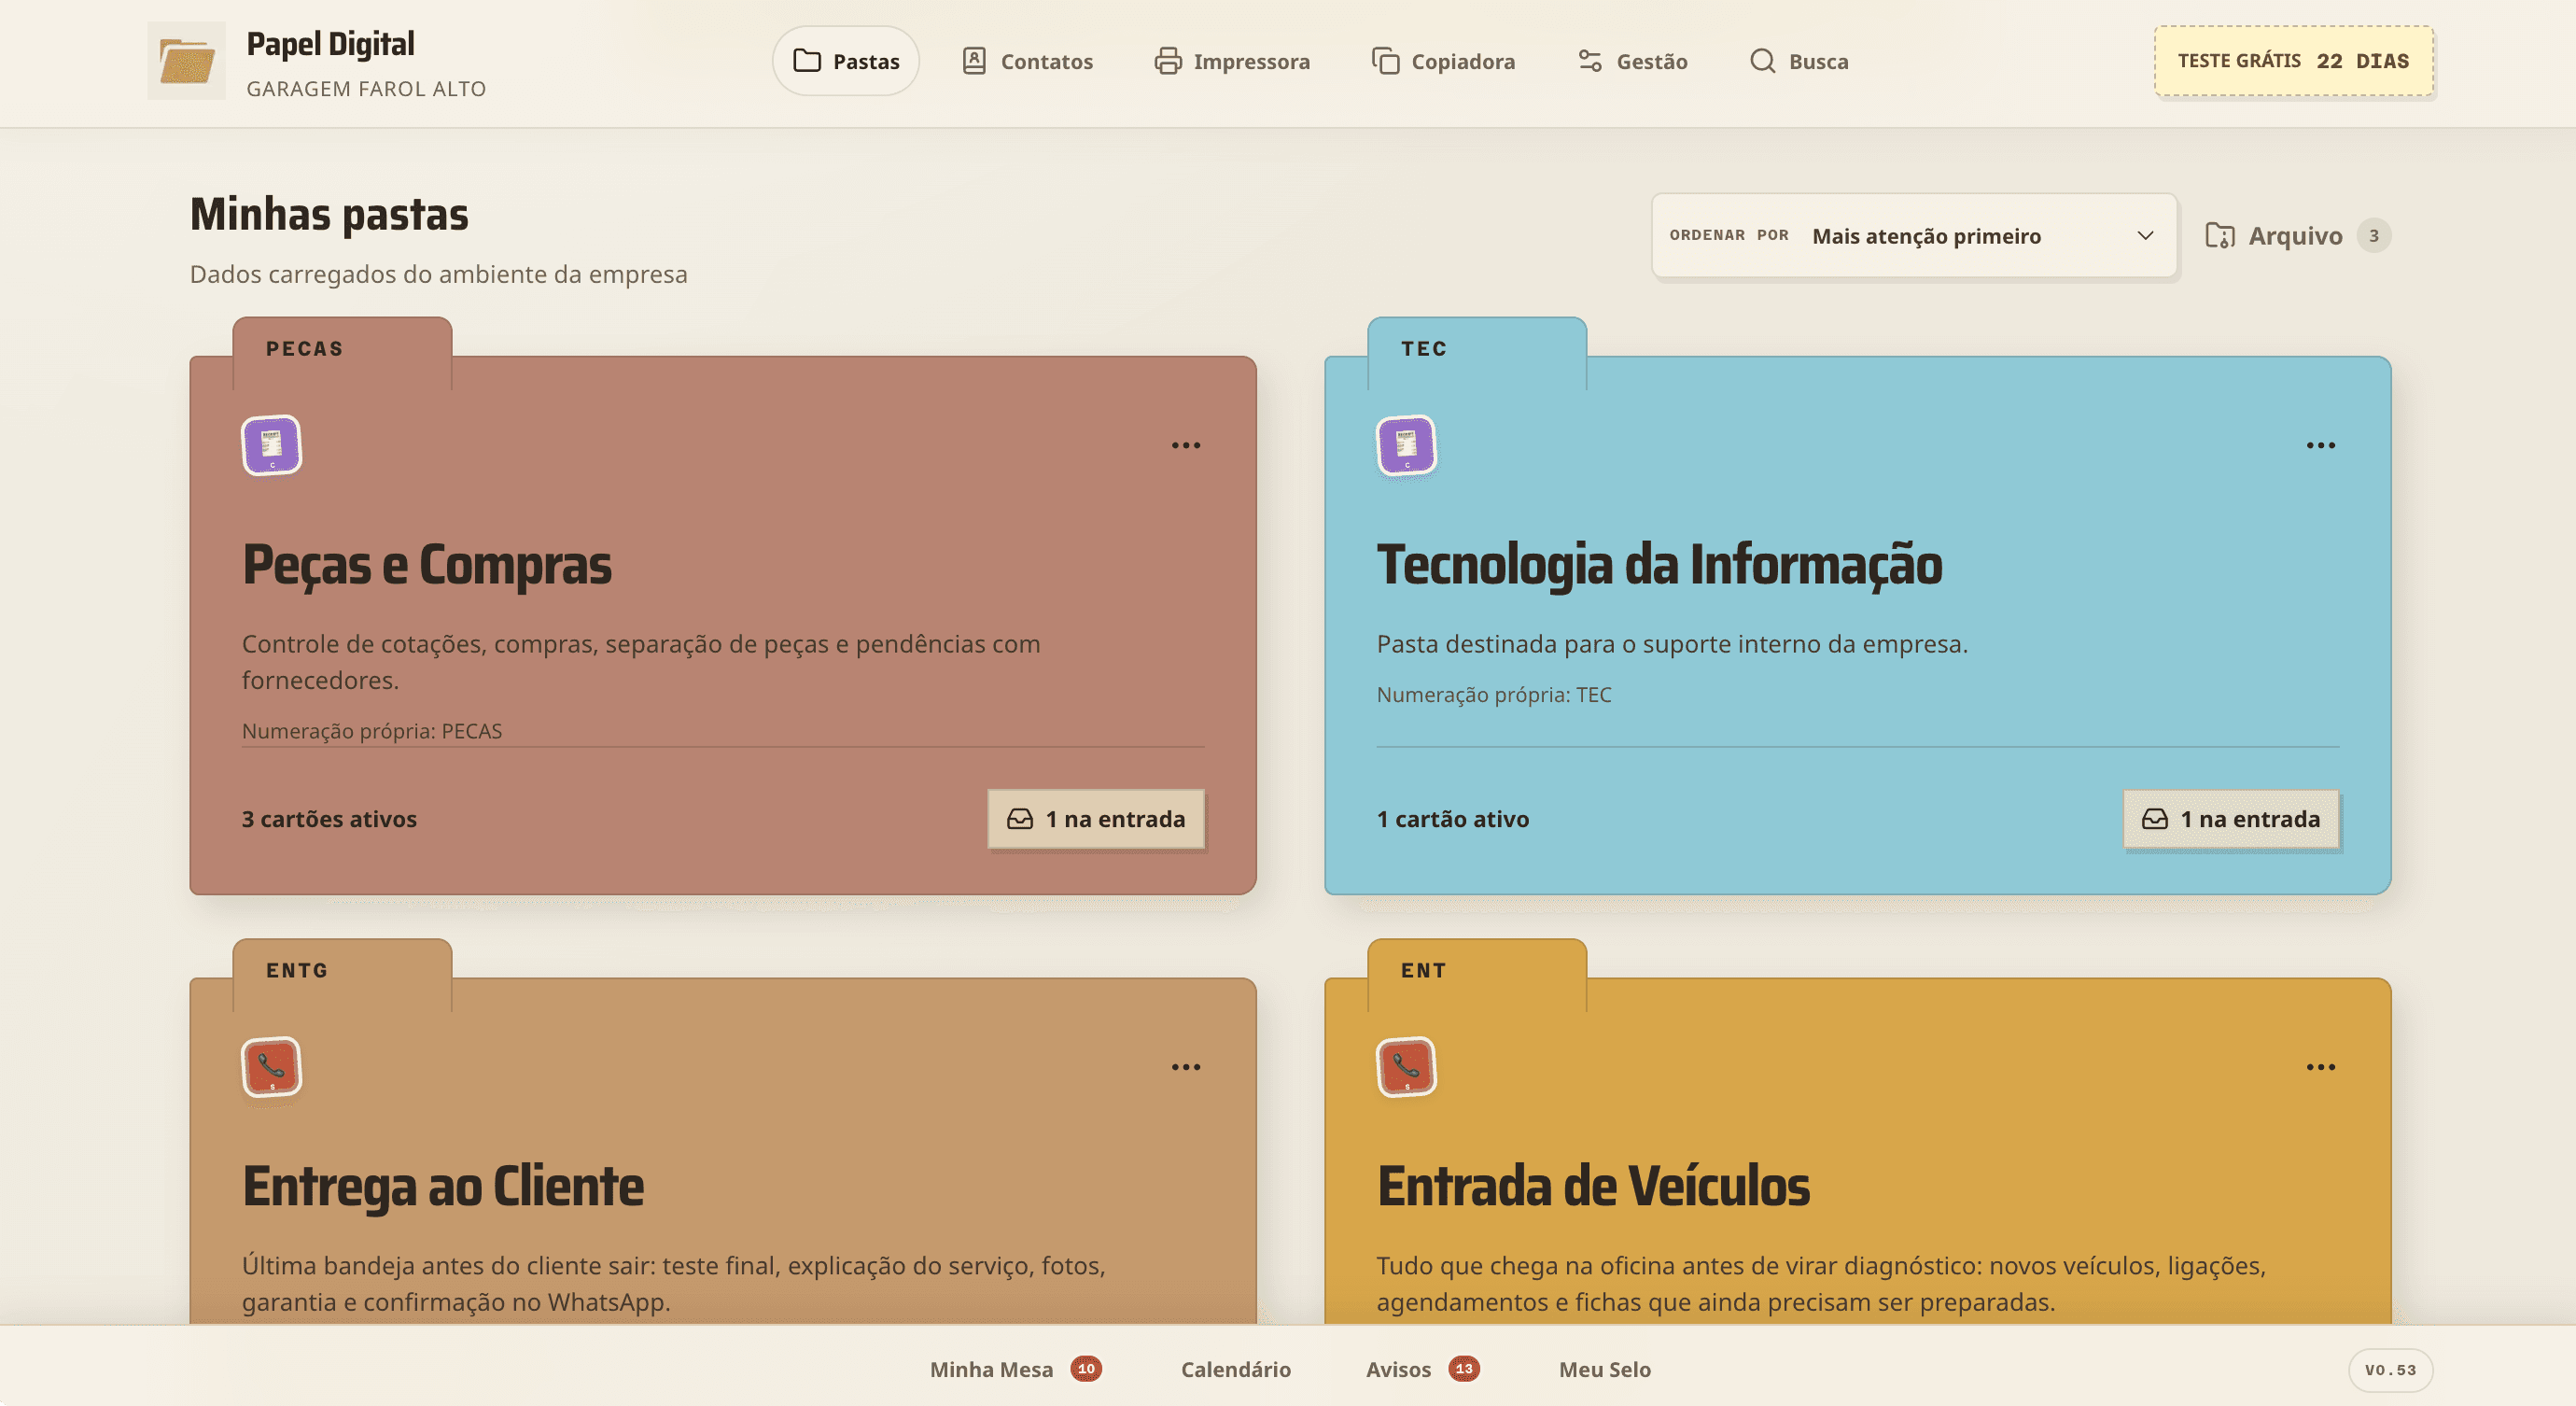
Task: Open the three-dot menu for Entrada de Veículos
Action: pos(2321,1067)
